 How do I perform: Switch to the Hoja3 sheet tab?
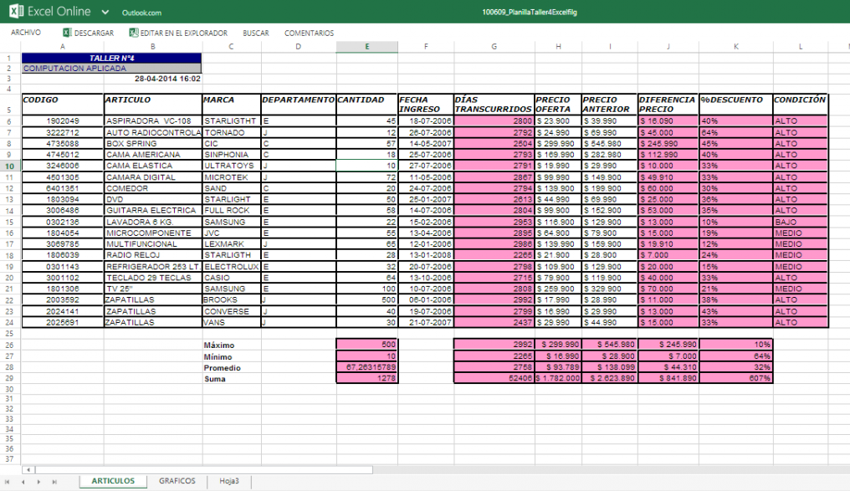coord(228,481)
